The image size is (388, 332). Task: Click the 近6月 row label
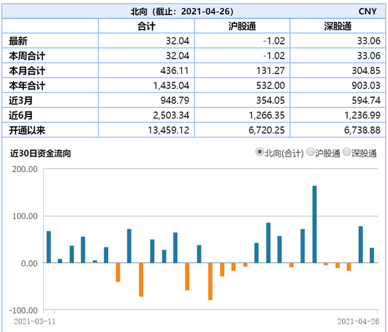click(20, 115)
